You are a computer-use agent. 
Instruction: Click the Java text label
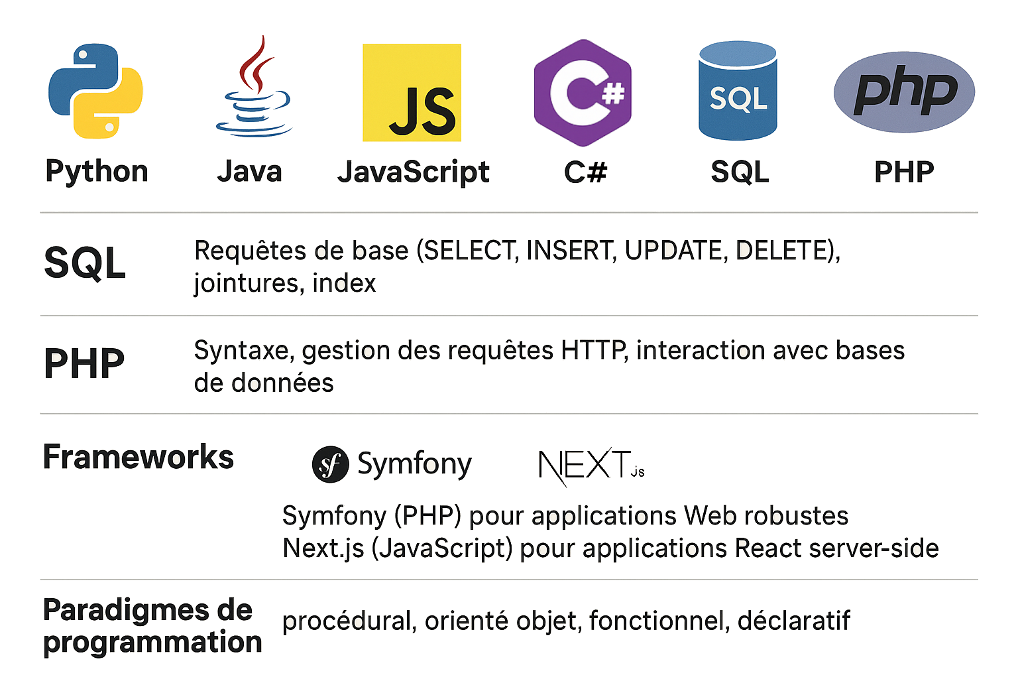[x=249, y=172]
